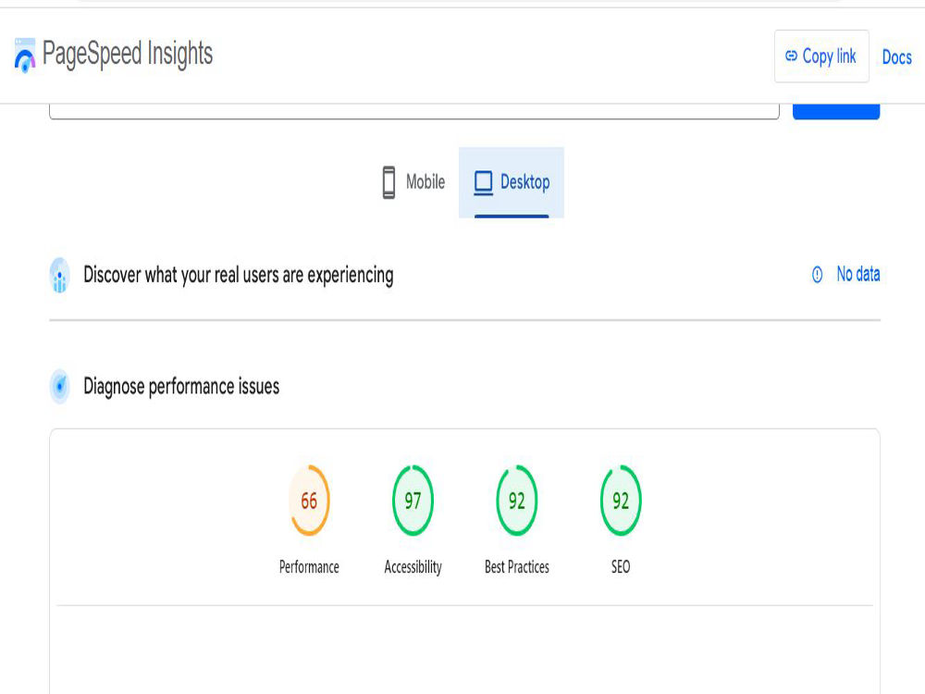
Task: Open the Accessibility score gauge 97
Action: 413,501
